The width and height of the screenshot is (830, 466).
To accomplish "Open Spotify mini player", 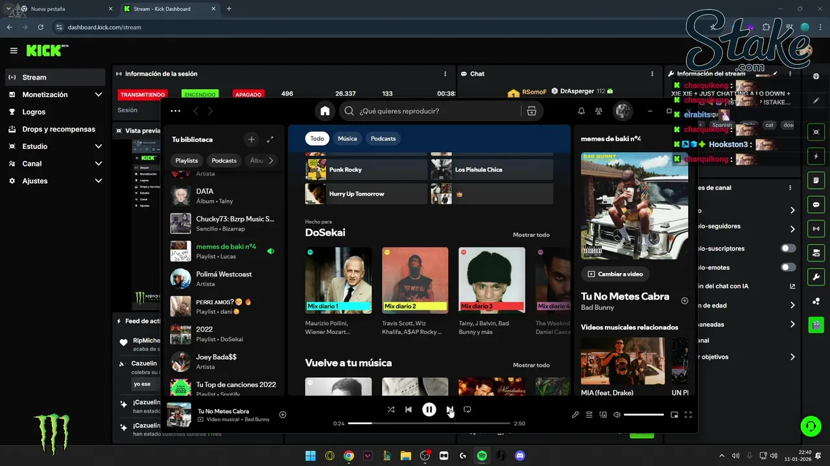I will tap(674, 415).
